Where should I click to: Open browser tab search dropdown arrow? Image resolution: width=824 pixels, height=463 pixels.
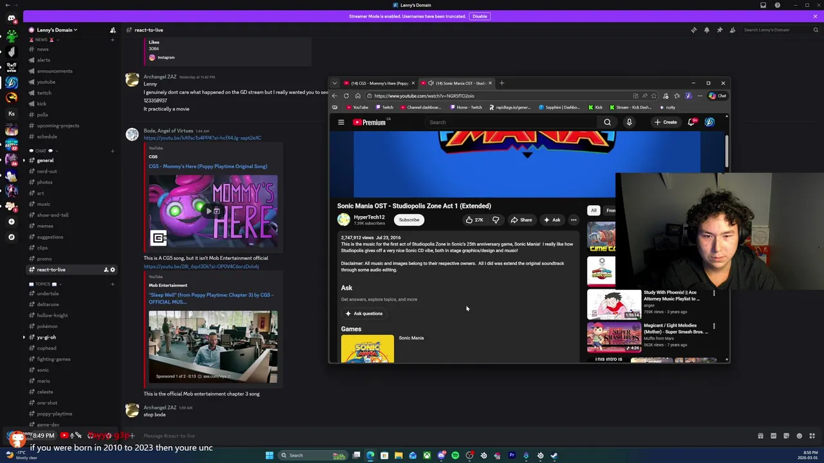[334, 83]
